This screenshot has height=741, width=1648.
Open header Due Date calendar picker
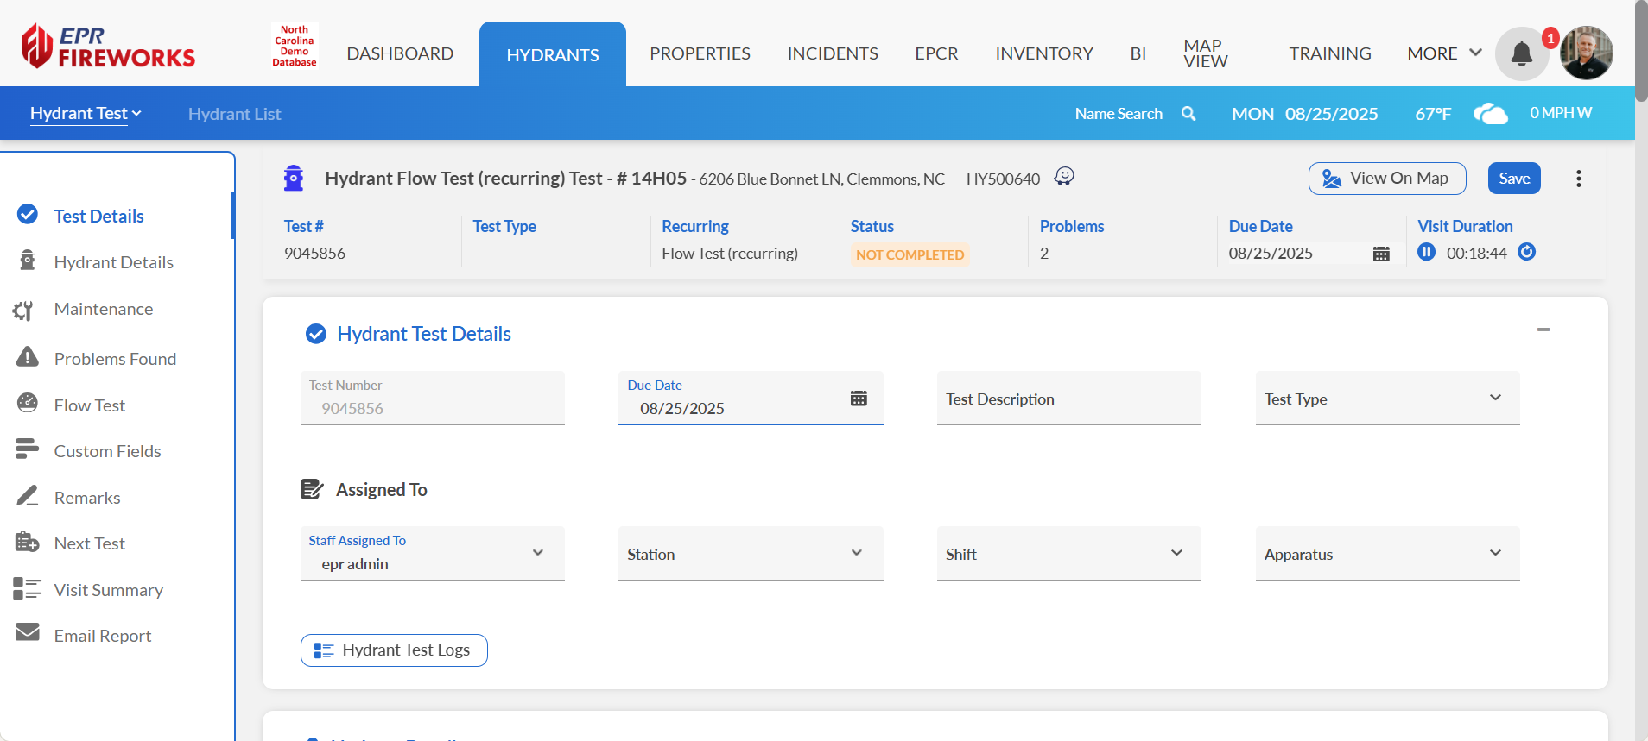click(x=1381, y=254)
